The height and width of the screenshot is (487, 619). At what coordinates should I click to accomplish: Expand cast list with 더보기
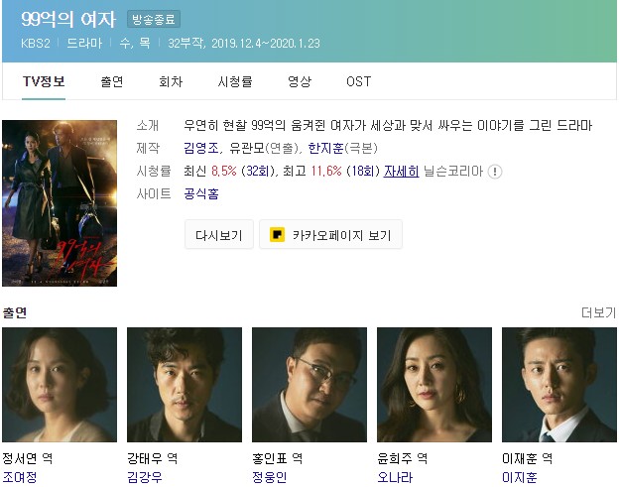tap(598, 312)
